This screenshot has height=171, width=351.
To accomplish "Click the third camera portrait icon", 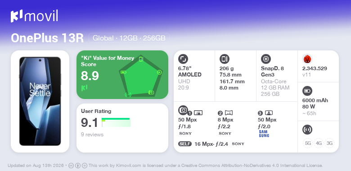I will pos(269,113).
